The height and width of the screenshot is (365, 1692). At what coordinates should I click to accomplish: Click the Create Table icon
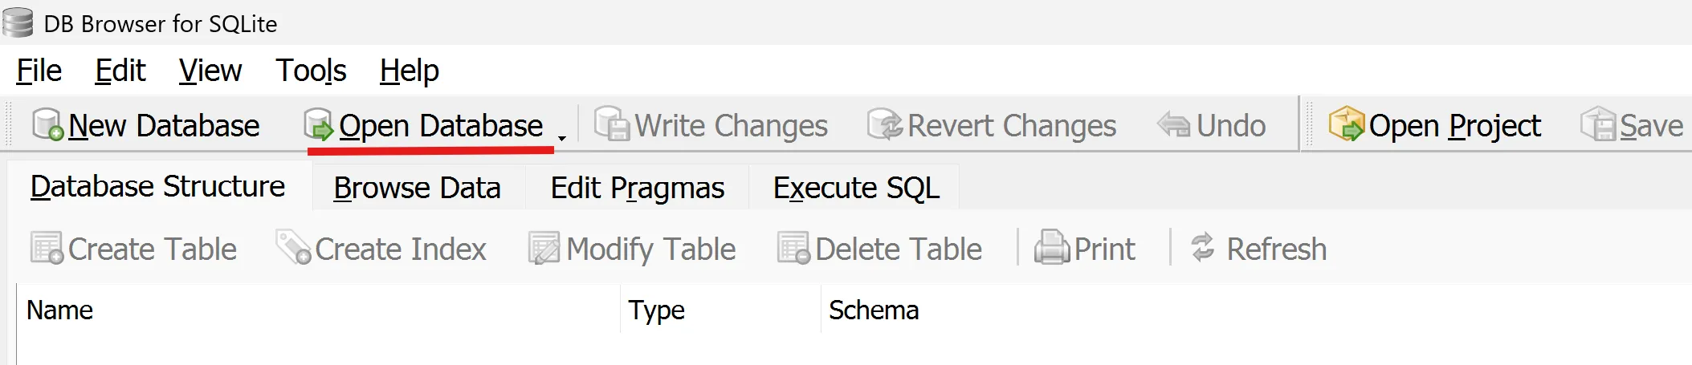point(47,248)
